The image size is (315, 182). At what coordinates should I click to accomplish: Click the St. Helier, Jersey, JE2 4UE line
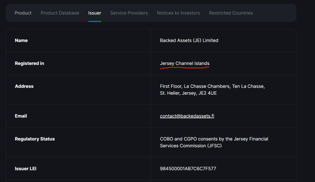(188, 93)
